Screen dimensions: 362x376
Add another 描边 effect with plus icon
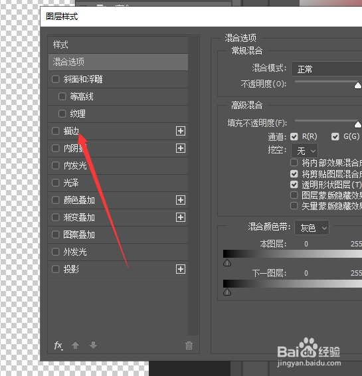[180, 131]
